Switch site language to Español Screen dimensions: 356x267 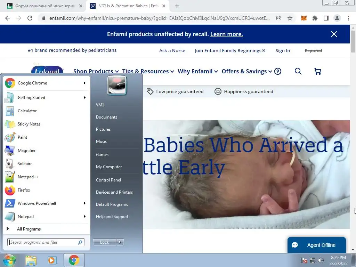coord(313,50)
